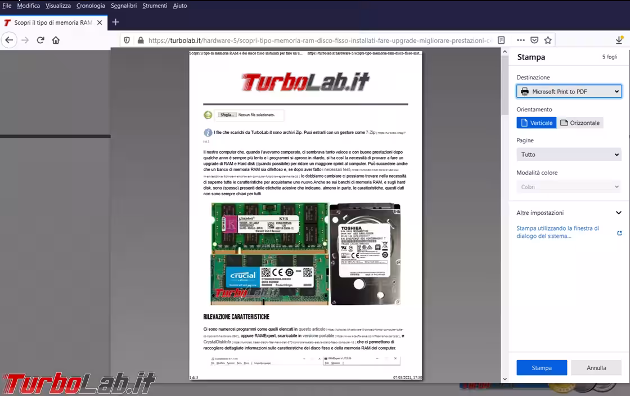Open the Segnalibri menu

[124, 6]
